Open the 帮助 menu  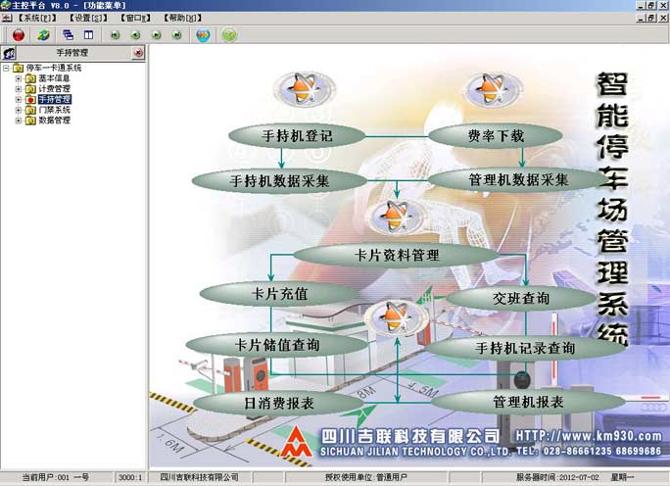[181, 18]
